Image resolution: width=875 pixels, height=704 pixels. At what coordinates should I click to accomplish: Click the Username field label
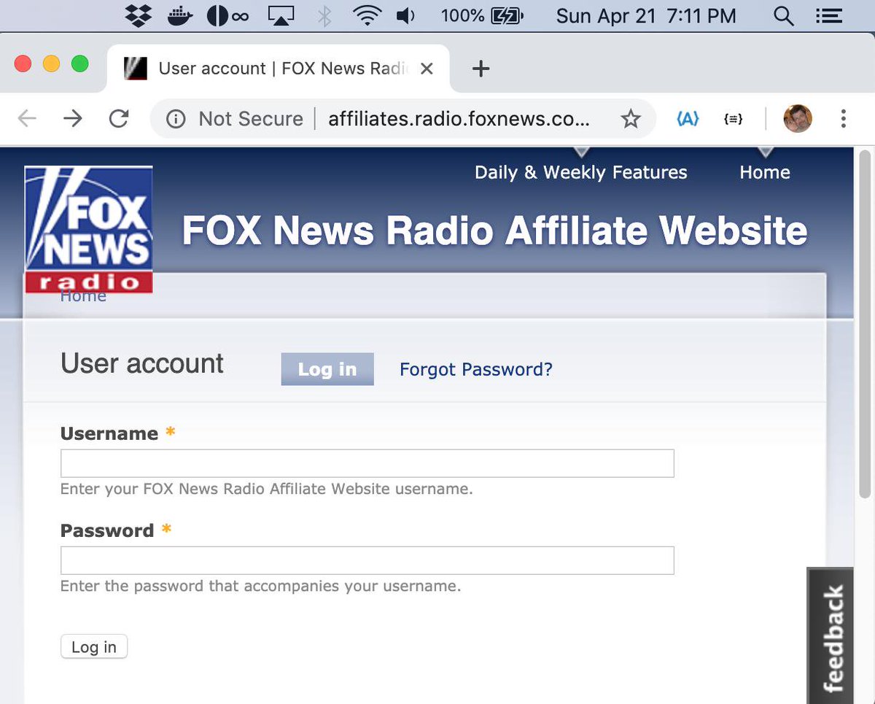coord(109,433)
